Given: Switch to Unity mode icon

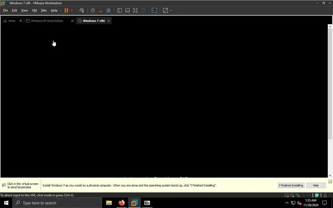Looking at the screenshot, I should (143, 10).
